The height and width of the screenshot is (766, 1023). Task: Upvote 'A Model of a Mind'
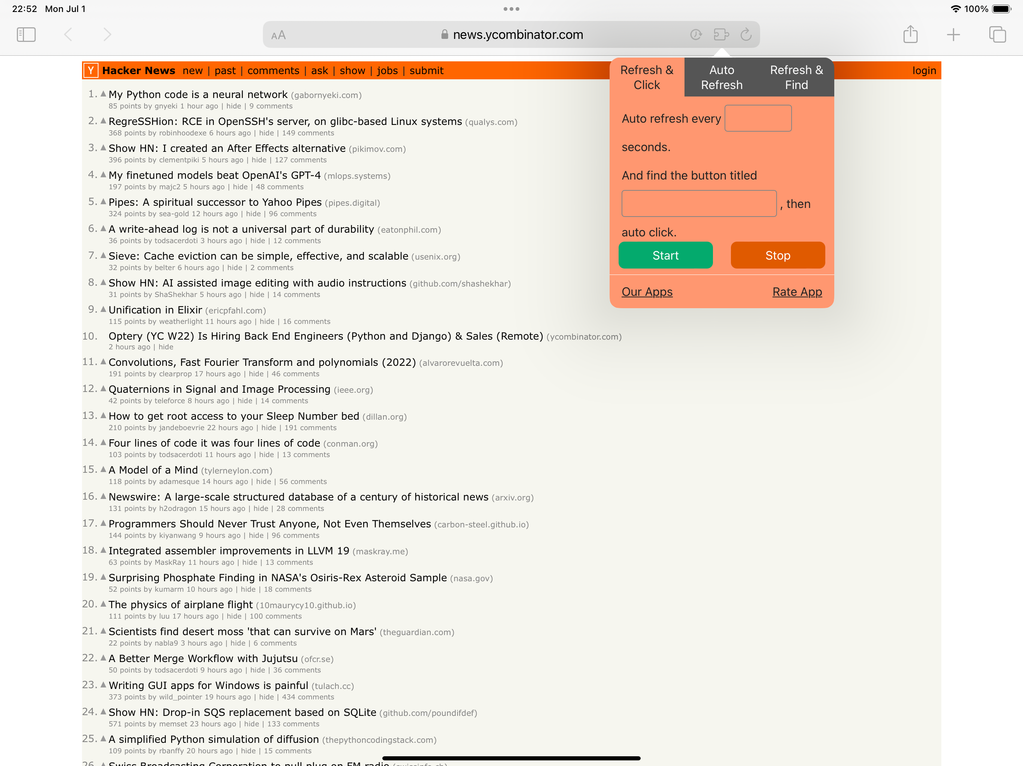103,469
